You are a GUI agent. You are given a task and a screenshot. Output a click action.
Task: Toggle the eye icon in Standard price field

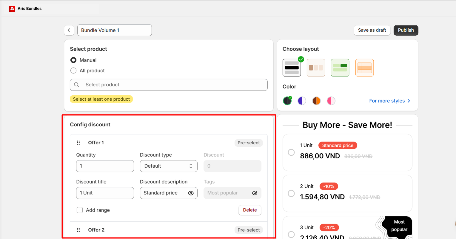[x=191, y=193]
